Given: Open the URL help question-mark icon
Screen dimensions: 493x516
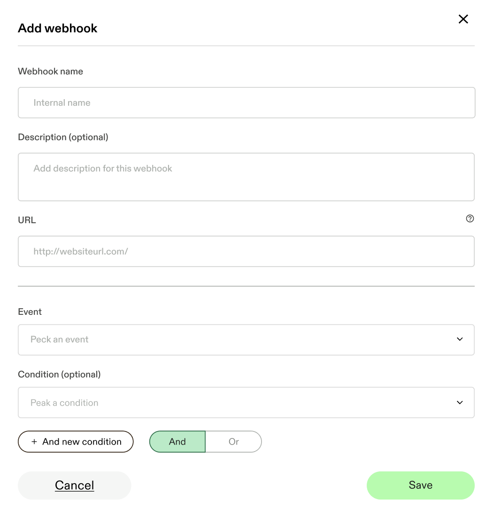Looking at the screenshot, I should pos(470,219).
